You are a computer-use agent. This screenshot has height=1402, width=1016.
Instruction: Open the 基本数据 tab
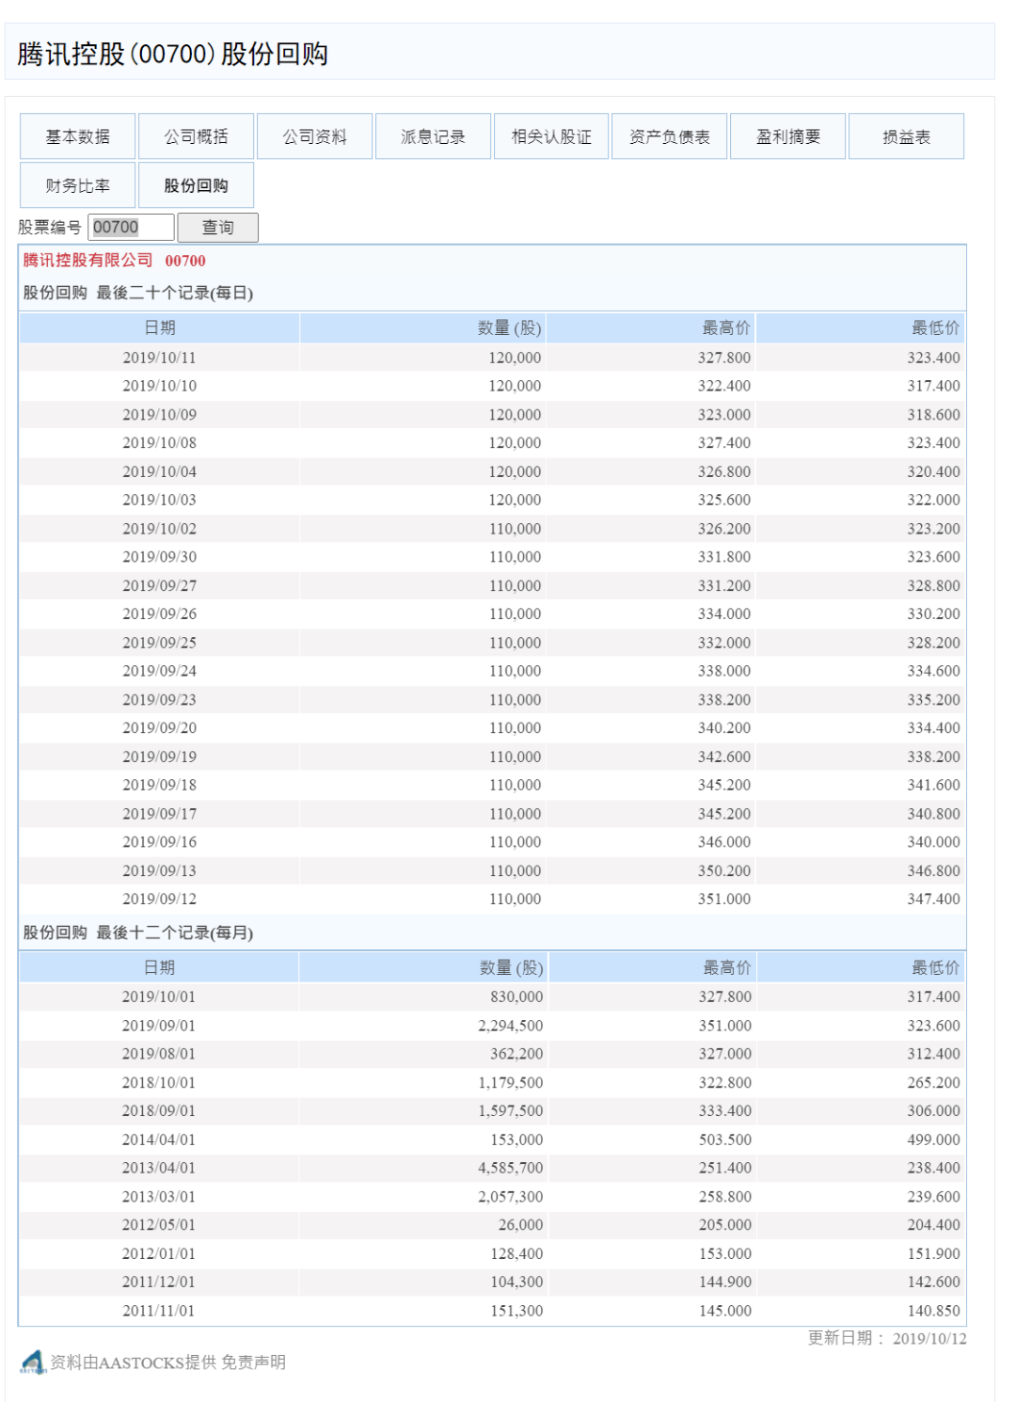click(x=78, y=136)
